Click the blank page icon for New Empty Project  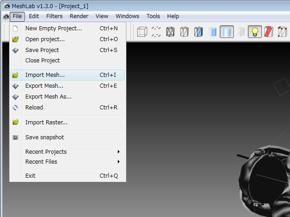click(x=15, y=28)
